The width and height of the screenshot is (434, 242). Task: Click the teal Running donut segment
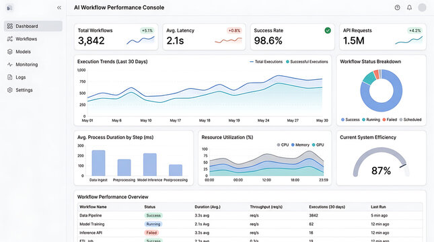tap(369, 78)
